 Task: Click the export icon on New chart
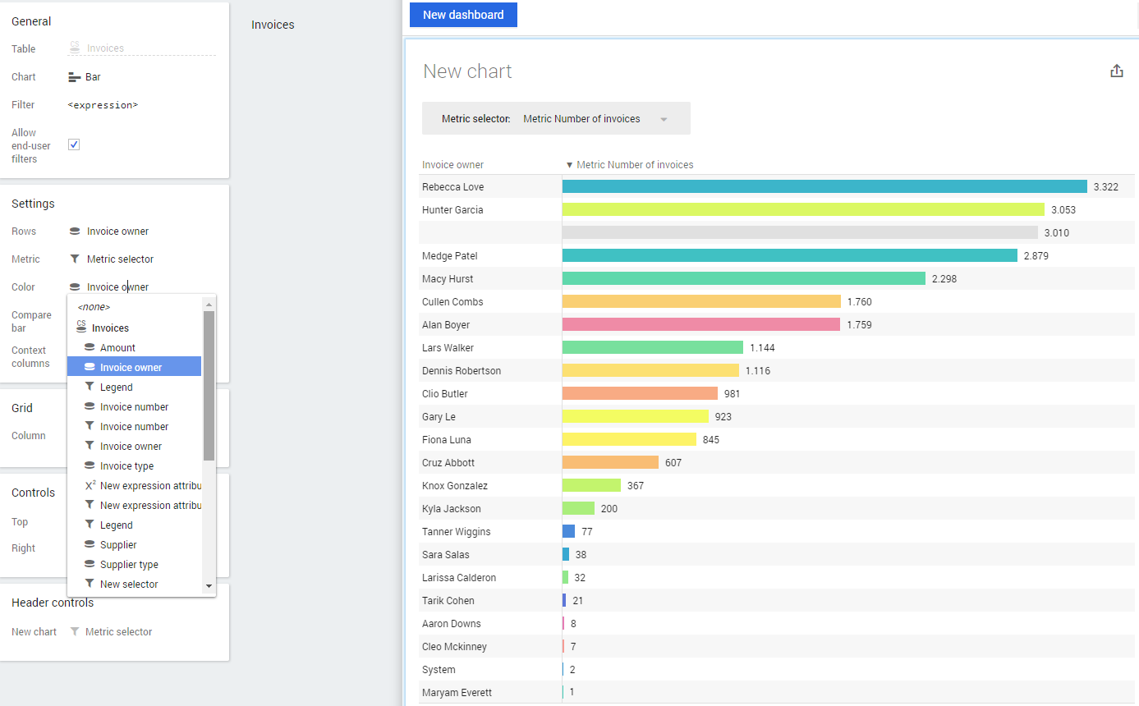point(1116,71)
